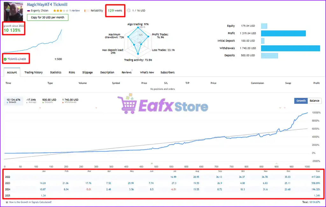Open How is the Growth in Signals Calculated
Screen dimensions: 326x207
pos(30,202)
